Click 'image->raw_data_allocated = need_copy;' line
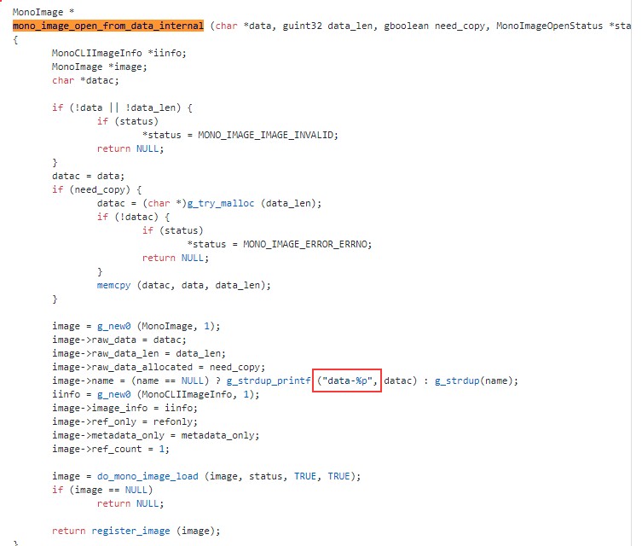The height and width of the screenshot is (546, 642). (159, 367)
